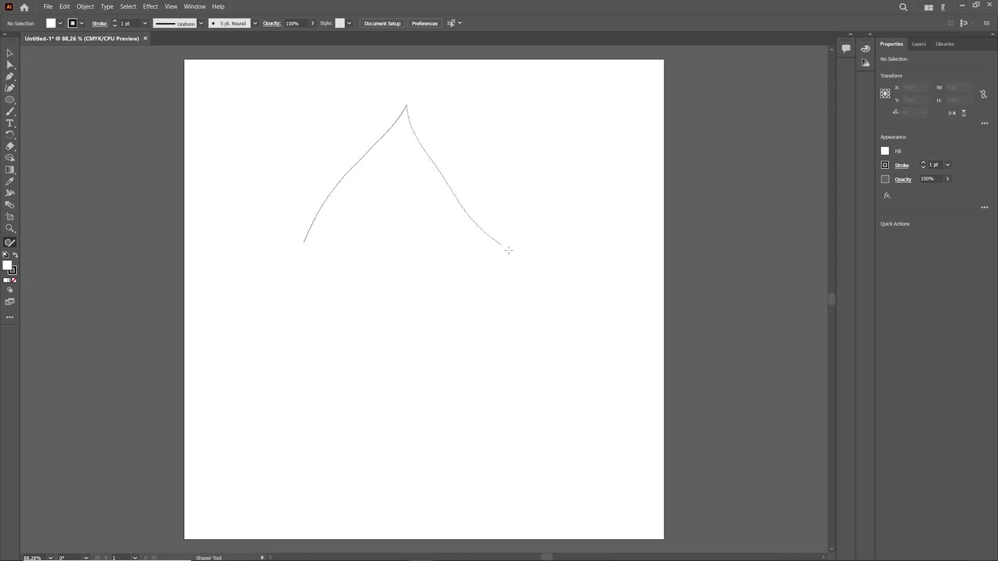998x561 pixels.
Task: Open the Comments panel icon
Action: pos(846,49)
